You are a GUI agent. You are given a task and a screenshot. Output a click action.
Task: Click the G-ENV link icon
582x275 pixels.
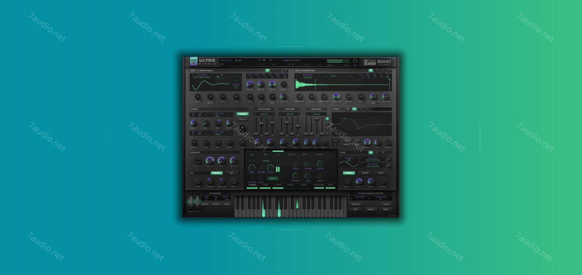pos(348,109)
